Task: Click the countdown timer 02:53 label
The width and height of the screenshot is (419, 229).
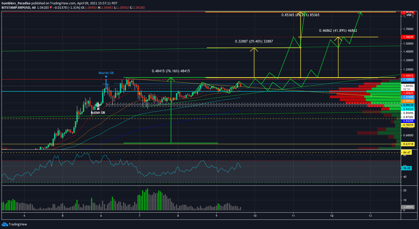Action: pos(407,89)
